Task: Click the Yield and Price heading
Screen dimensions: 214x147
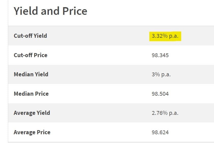Action: pyautogui.click(x=50, y=11)
